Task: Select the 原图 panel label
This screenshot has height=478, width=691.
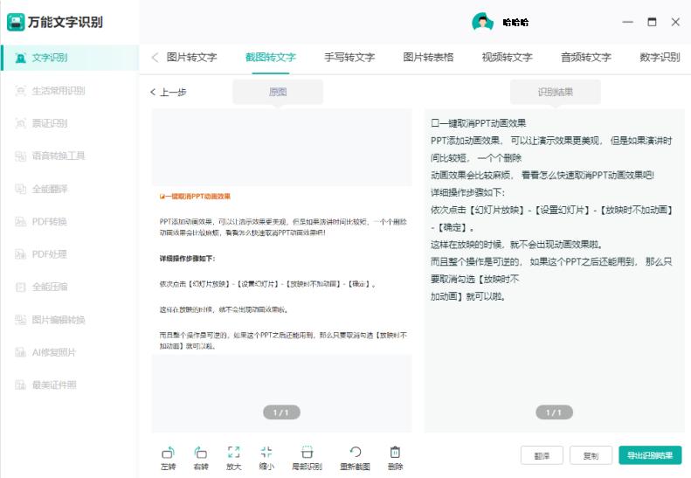Action: 278,92
